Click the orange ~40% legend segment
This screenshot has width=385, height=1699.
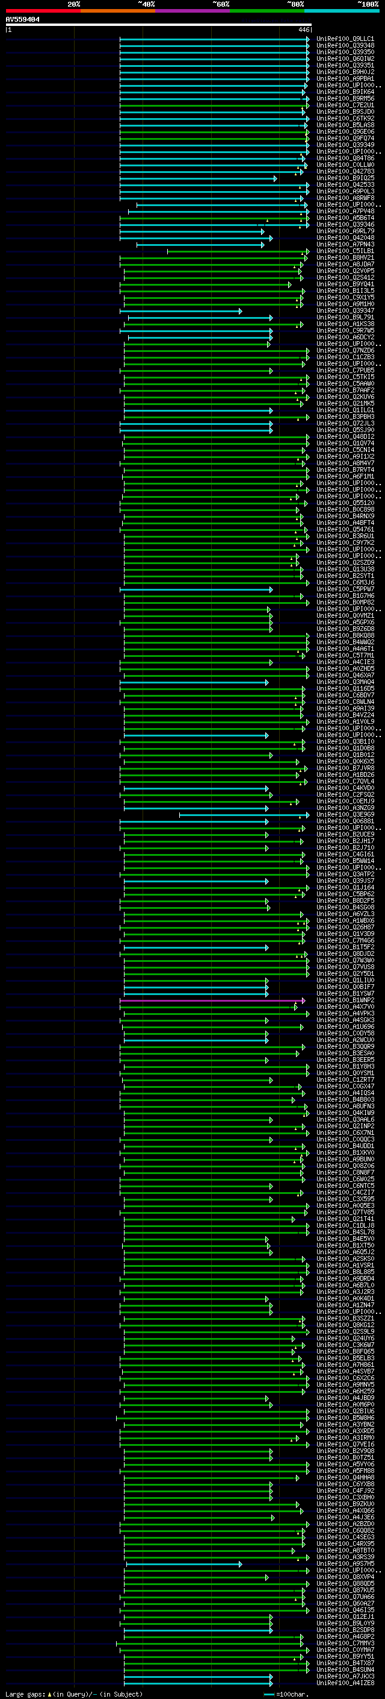click(118, 11)
